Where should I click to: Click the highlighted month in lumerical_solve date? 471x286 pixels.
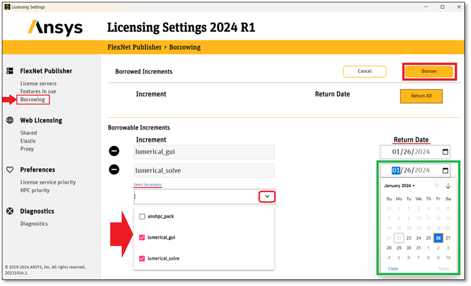[x=396, y=170]
